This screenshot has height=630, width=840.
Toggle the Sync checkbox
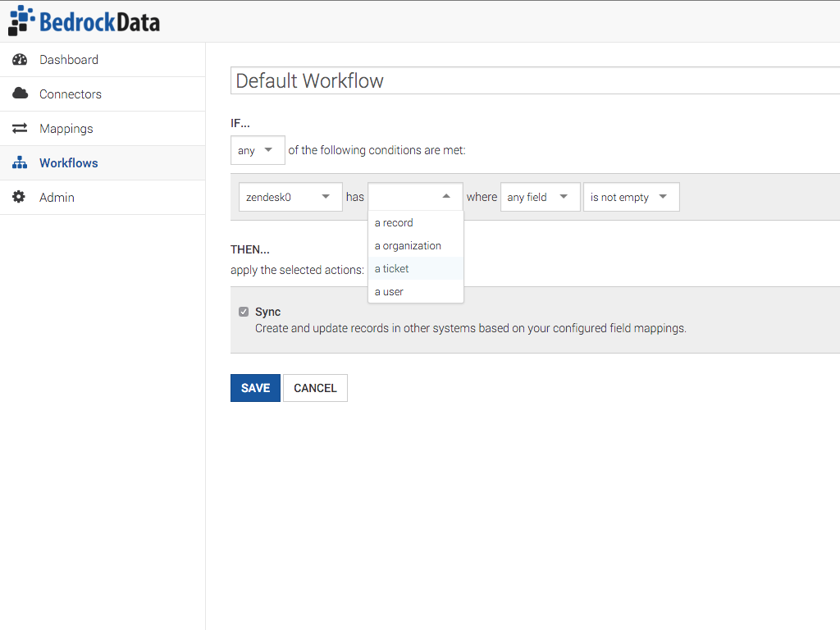coord(244,312)
